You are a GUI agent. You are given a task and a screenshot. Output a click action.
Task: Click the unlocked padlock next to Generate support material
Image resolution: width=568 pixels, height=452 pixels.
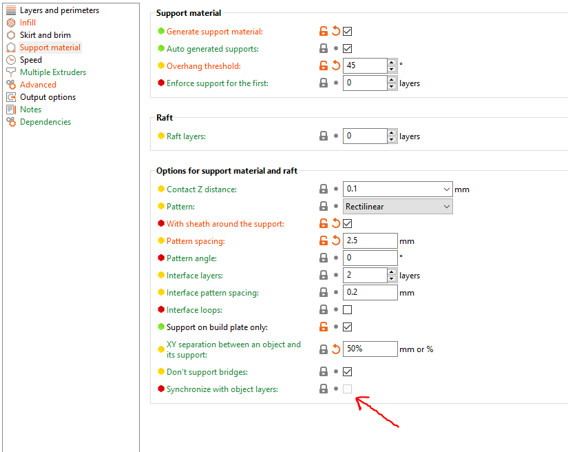(324, 31)
